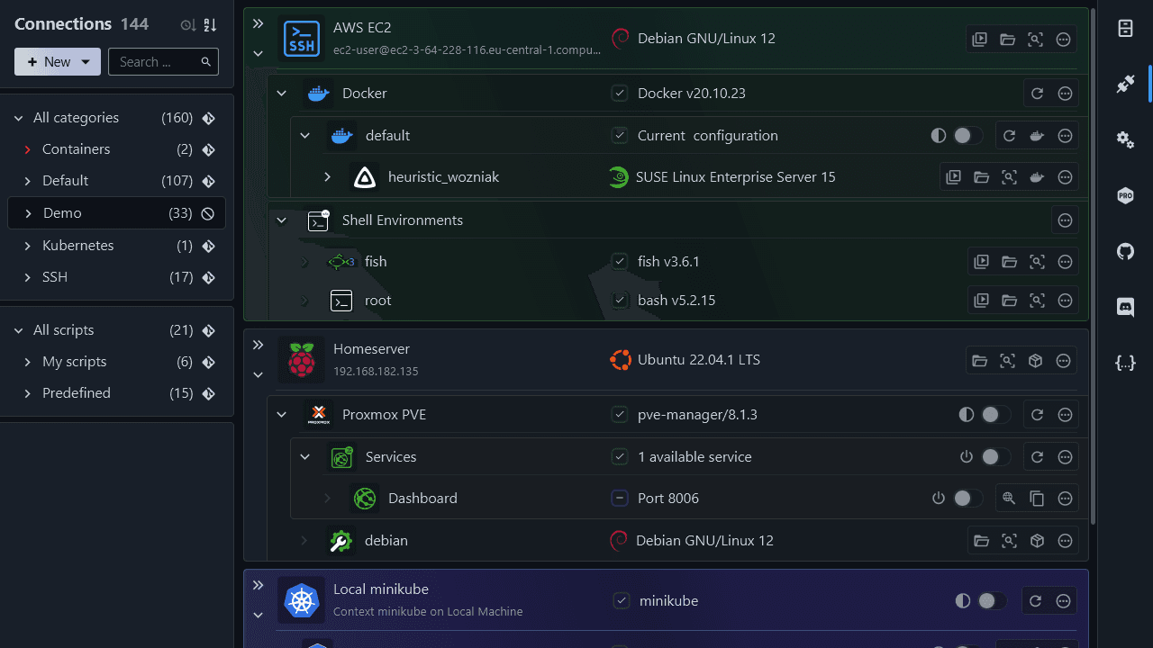This screenshot has width=1153, height=648.
Task: Select the SSH category
Action: pyautogui.click(x=116, y=277)
